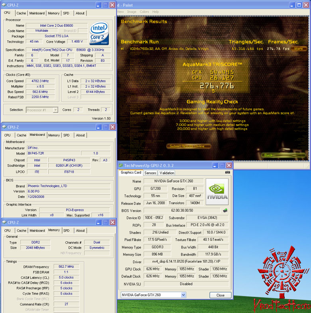This screenshot has height=313, width=311.
Task: Click the GPU-Z screenshot camera icon
Action: pyautogui.click(x=227, y=172)
